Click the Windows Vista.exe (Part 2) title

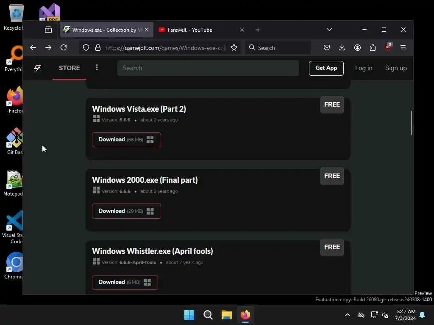pyautogui.click(x=139, y=109)
